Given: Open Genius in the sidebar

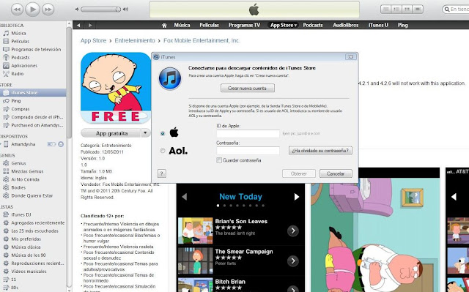Looking at the screenshot, I should [18, 163].
